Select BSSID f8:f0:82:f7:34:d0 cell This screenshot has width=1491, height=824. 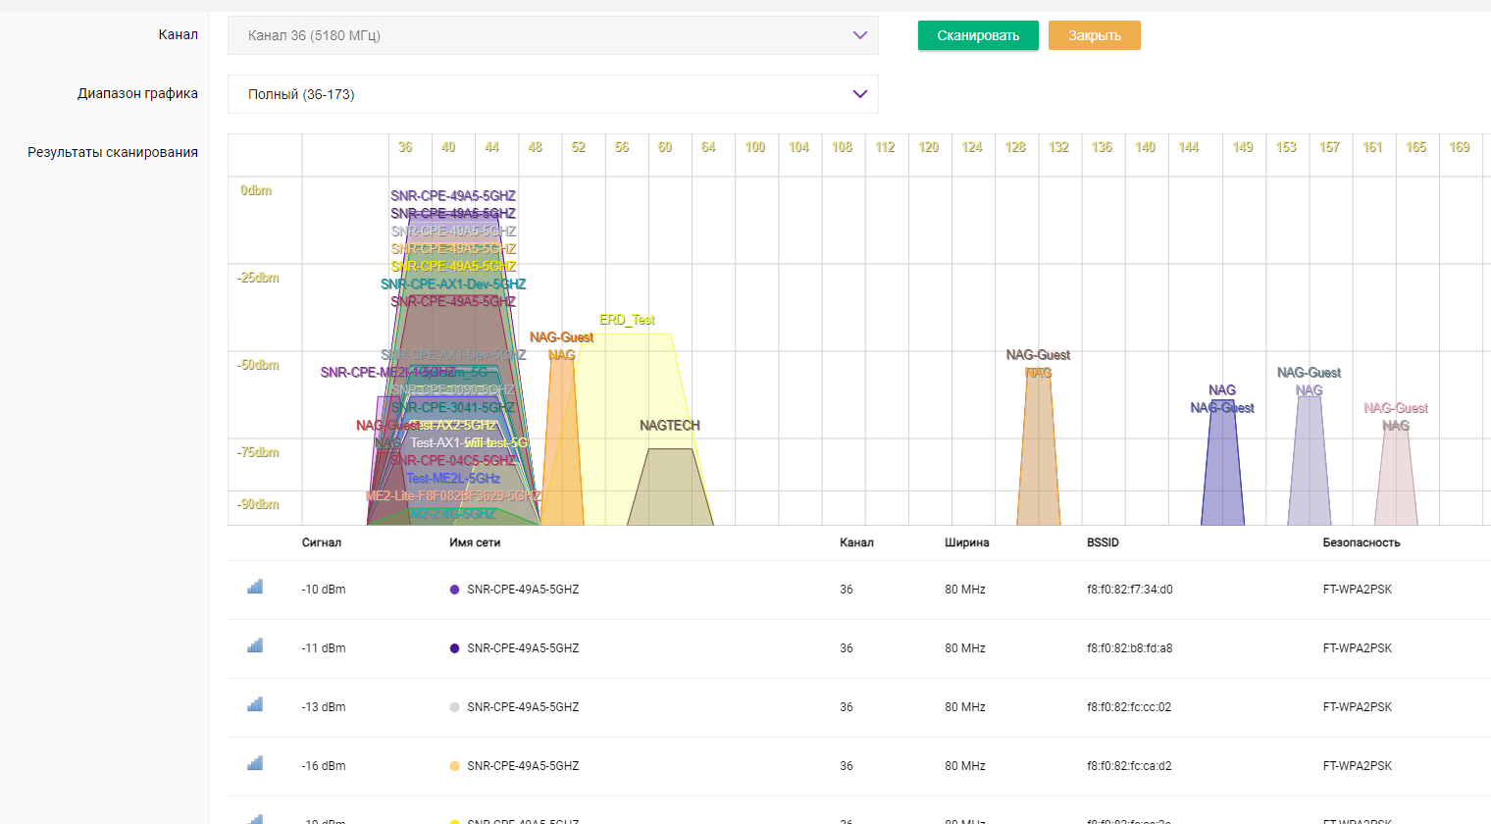click(x=1130, y=590)
